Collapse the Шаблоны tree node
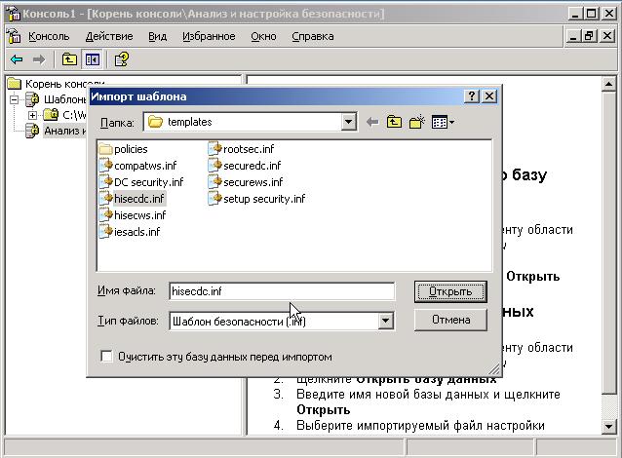Viewport: 622px width, 458px height. 15,99
